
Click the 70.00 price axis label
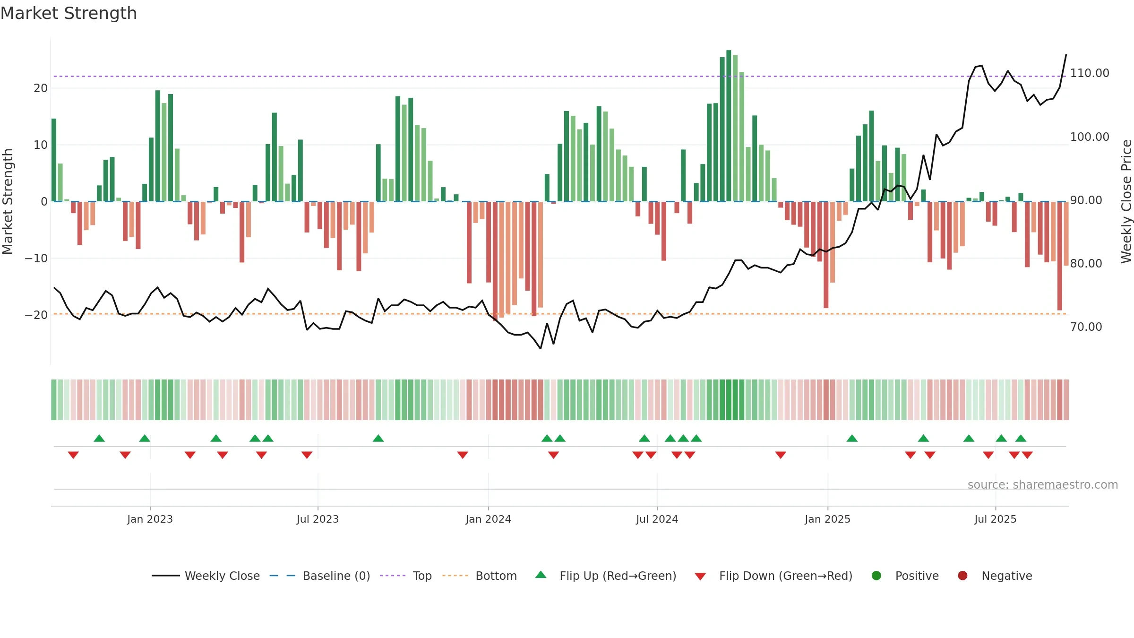(x=1086, y=327)
